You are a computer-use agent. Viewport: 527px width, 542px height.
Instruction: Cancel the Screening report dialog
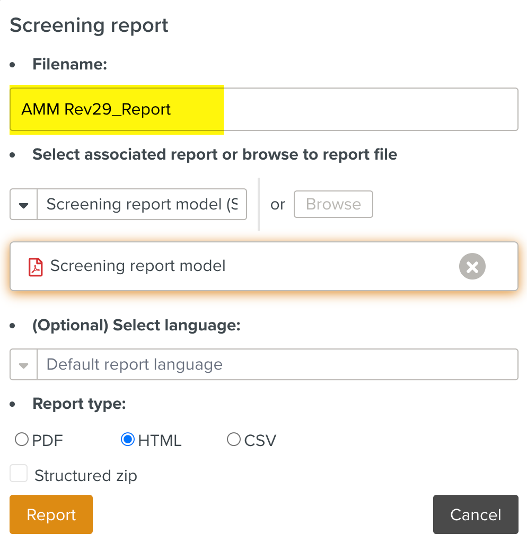click(x=475, y=514)
